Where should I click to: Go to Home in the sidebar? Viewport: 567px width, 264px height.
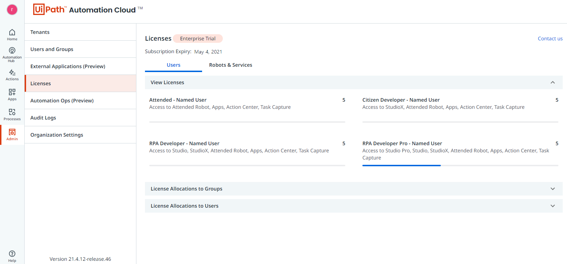click(12, 35)
